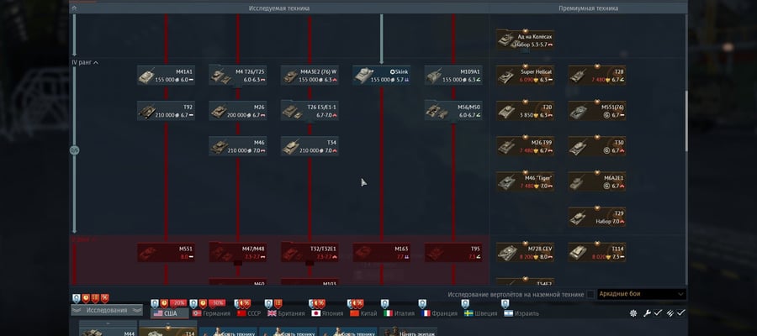
Task: Select the M6A2E1 premium tank card
Action: coord(597,181)
